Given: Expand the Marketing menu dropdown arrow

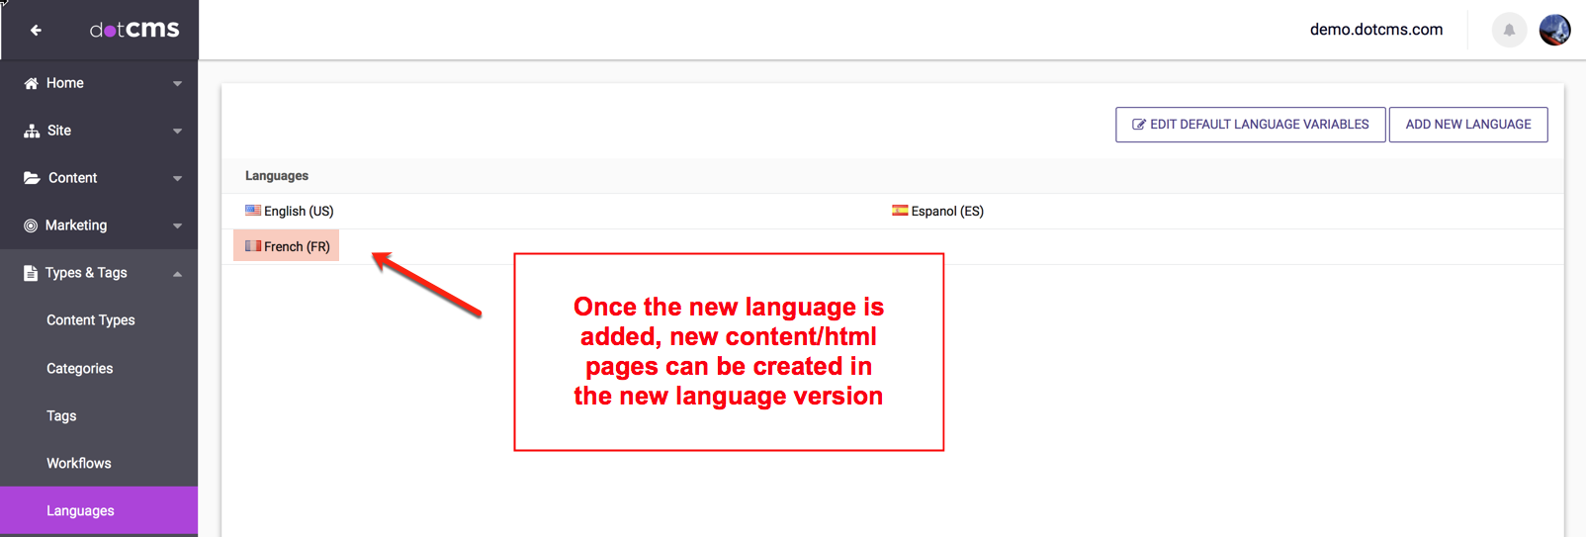Looking at the screenshot, I should (x=177, y=226).
